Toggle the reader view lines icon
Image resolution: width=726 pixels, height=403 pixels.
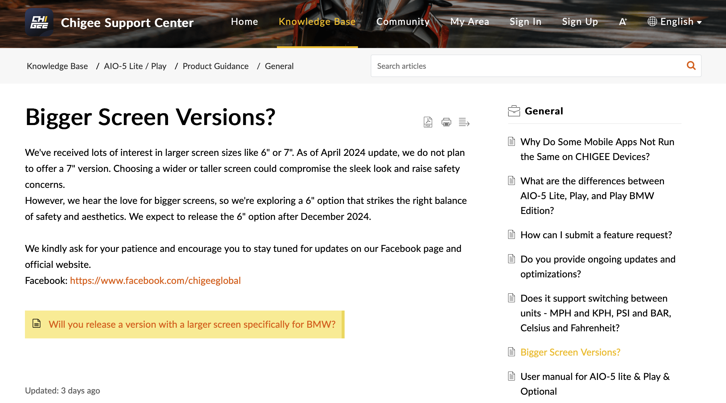coord(464,122)
